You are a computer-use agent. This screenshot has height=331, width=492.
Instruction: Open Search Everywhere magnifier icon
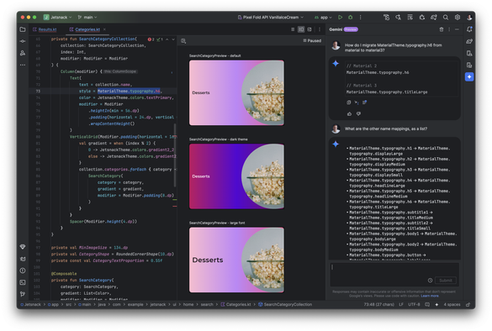tap(445, 18)
